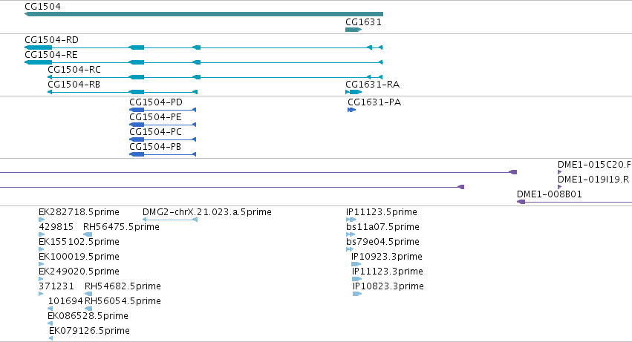Click the CG1631-RA transcript glyph

(354, 92)
